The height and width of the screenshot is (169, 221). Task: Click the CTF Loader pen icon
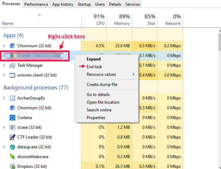coord(12,137)
